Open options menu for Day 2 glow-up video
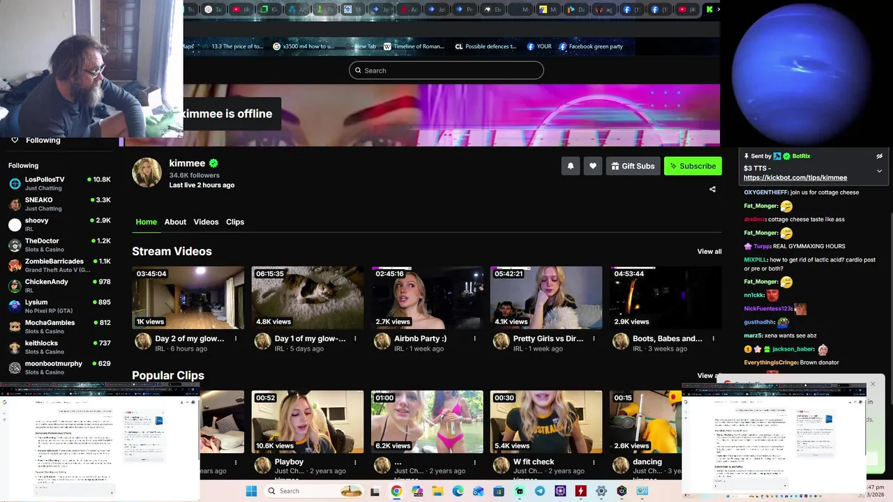 coord(236,339)
